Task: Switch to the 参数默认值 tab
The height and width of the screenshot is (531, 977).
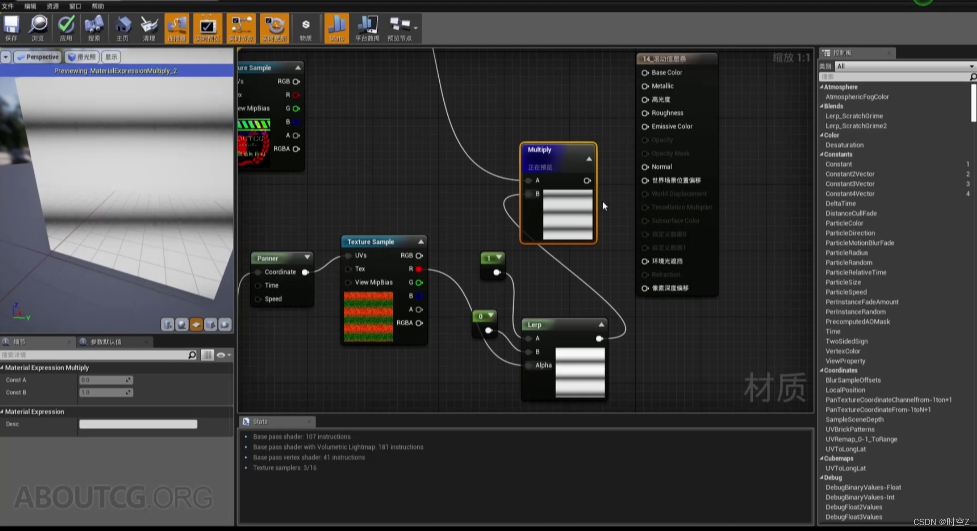Action: pyautogui.click(x=105, y=342)
